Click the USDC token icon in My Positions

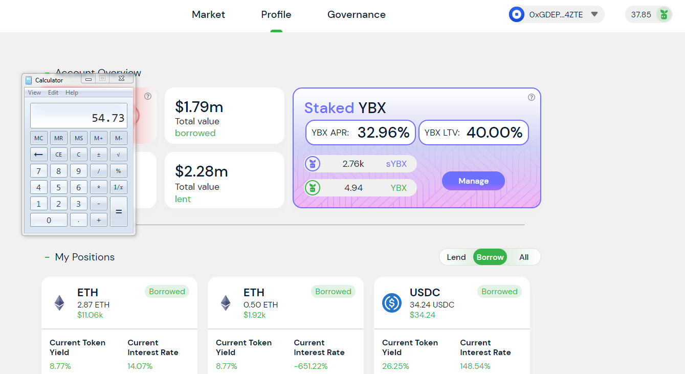click(x=392, y=303)
